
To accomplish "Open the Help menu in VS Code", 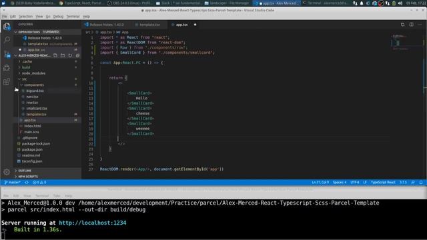I will 86,17.
